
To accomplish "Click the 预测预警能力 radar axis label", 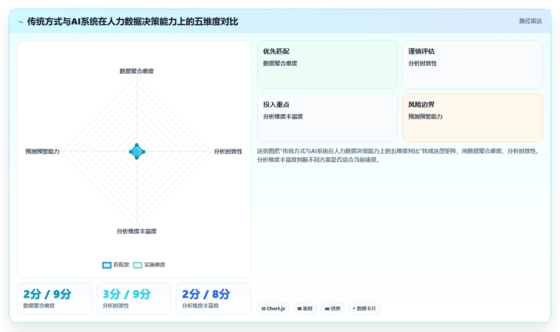I will coord(42,151).
